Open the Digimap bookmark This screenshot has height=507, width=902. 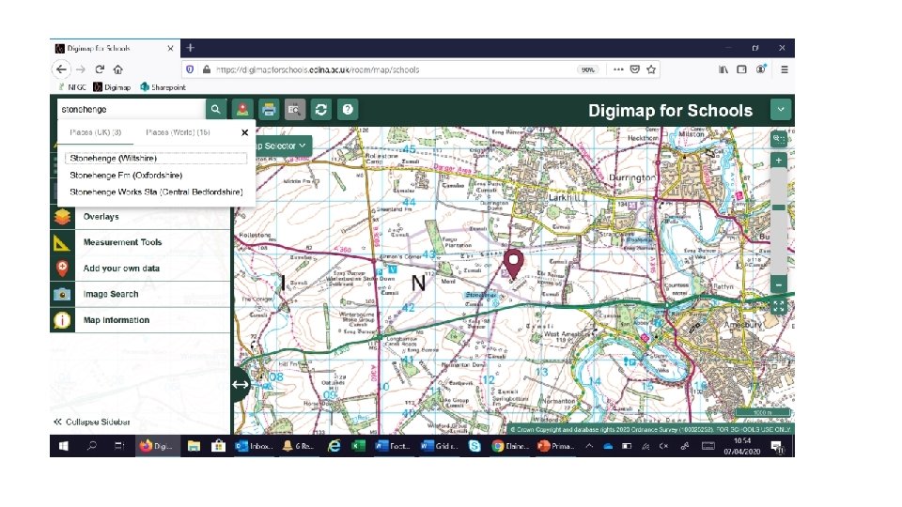[x=112, y=87]
